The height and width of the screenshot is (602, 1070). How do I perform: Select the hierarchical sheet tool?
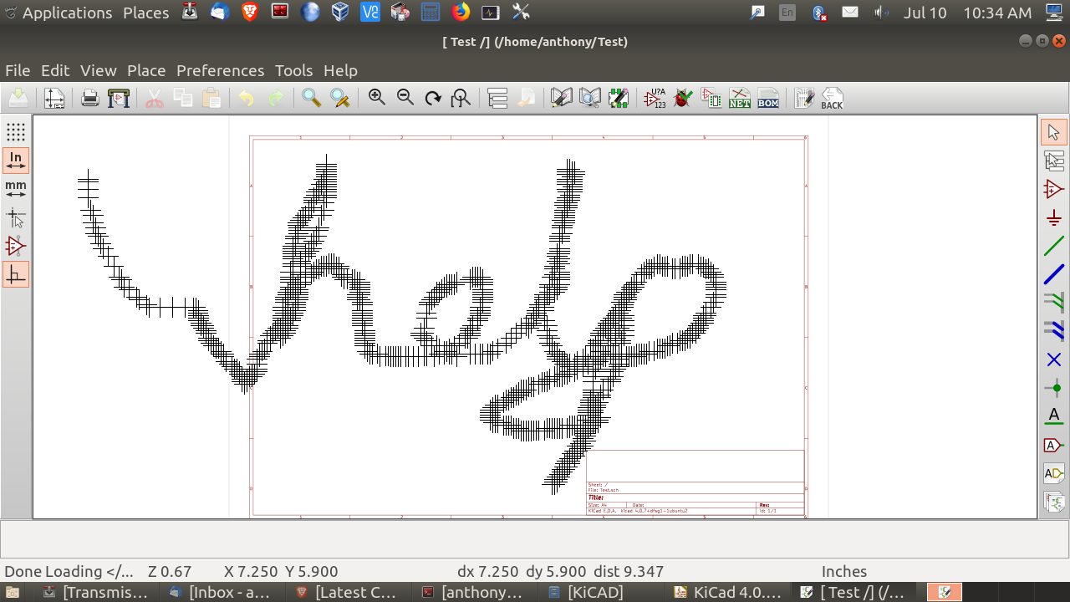pyautogui.click(x=1054, y=502)
